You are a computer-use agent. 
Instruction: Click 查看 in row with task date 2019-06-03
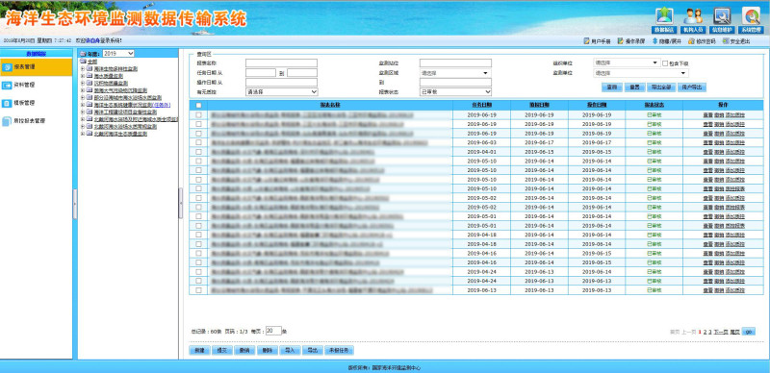coord(707,142)
